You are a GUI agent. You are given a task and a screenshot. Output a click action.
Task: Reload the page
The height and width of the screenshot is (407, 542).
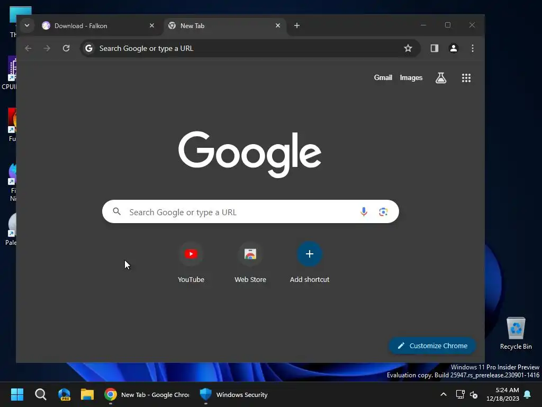point(66,48)
